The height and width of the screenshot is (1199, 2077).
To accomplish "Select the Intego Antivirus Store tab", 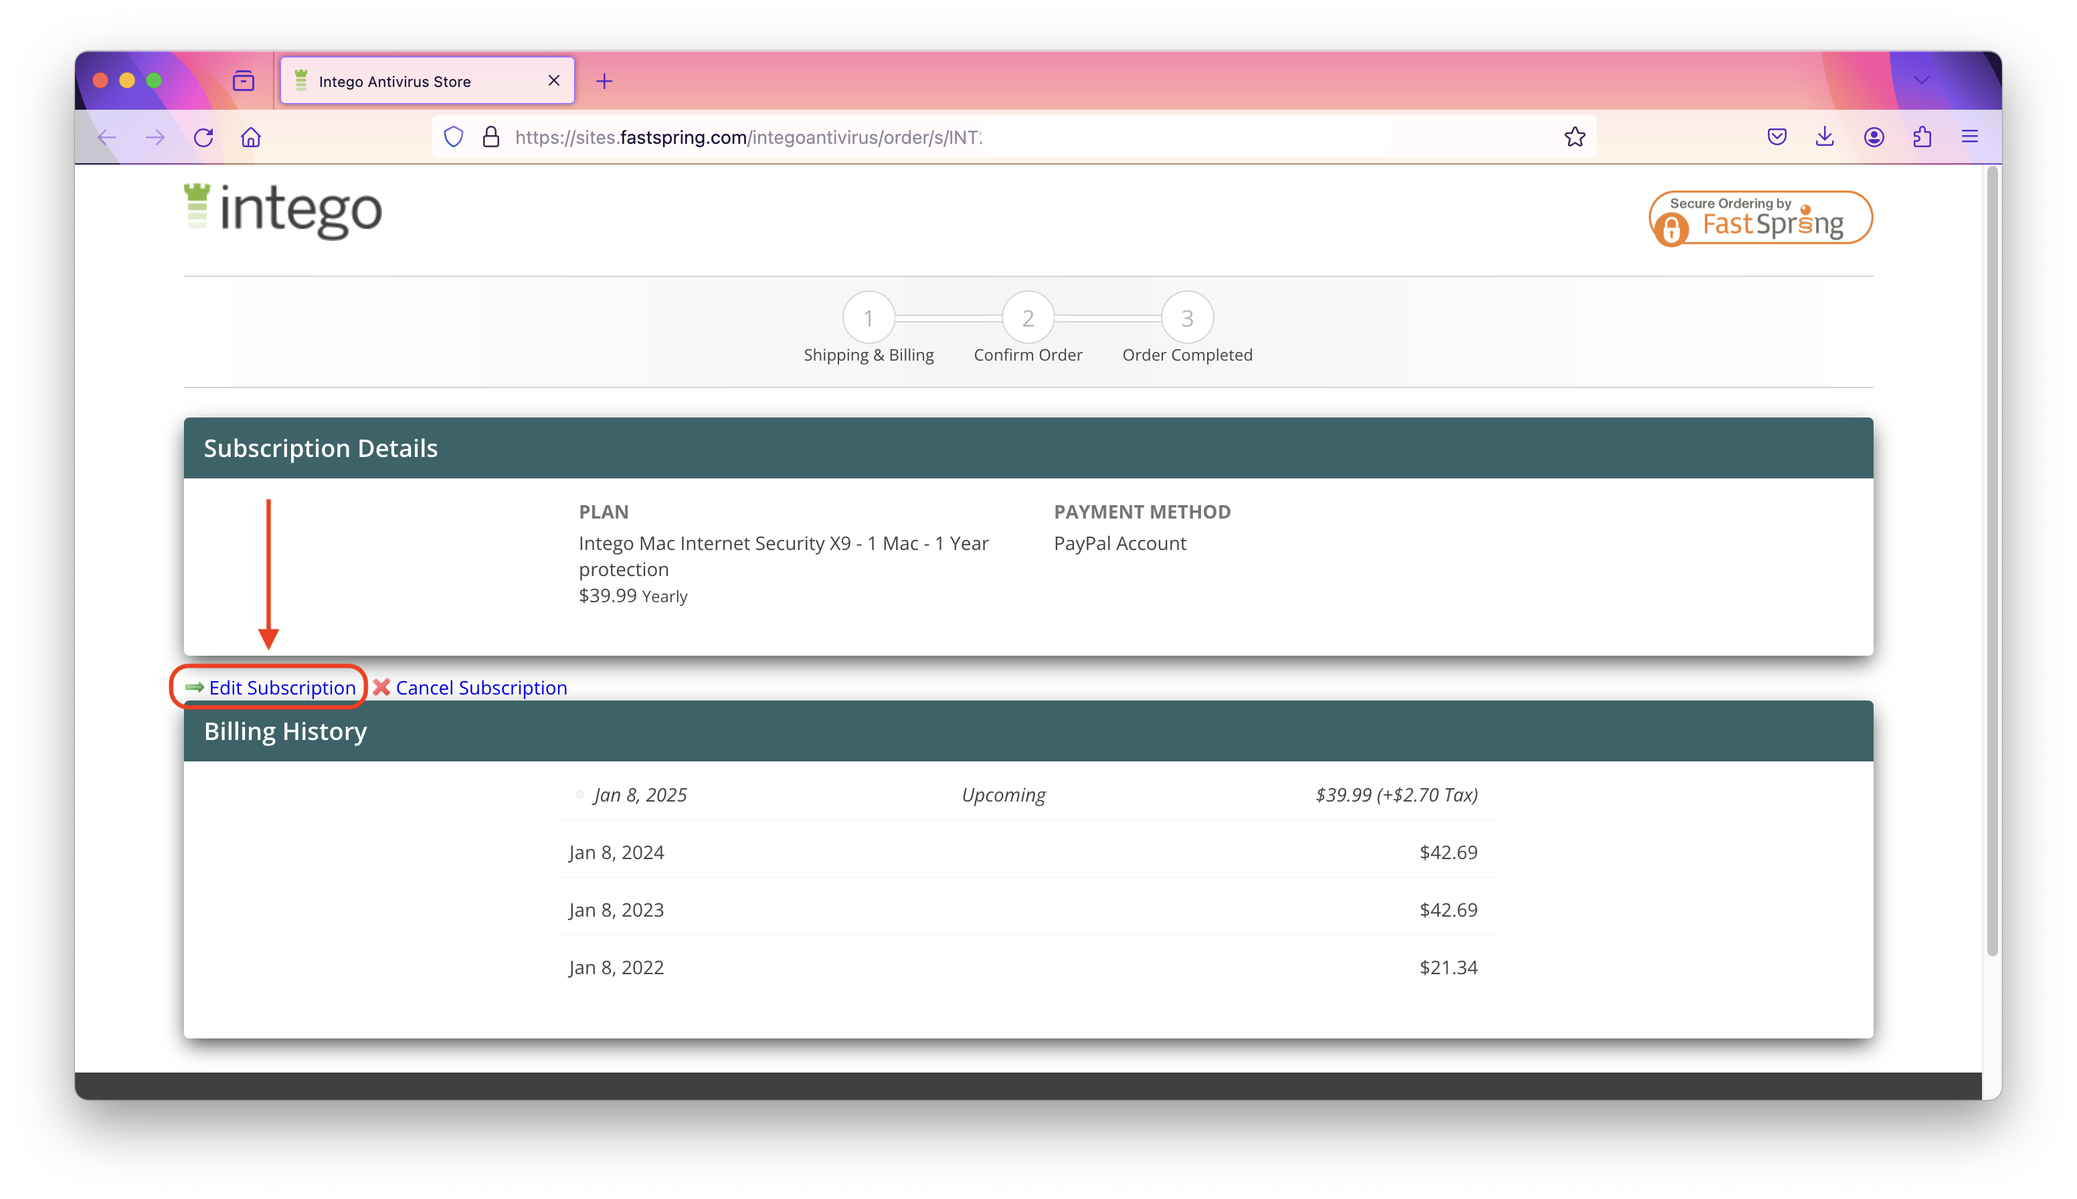I will 428,81.
